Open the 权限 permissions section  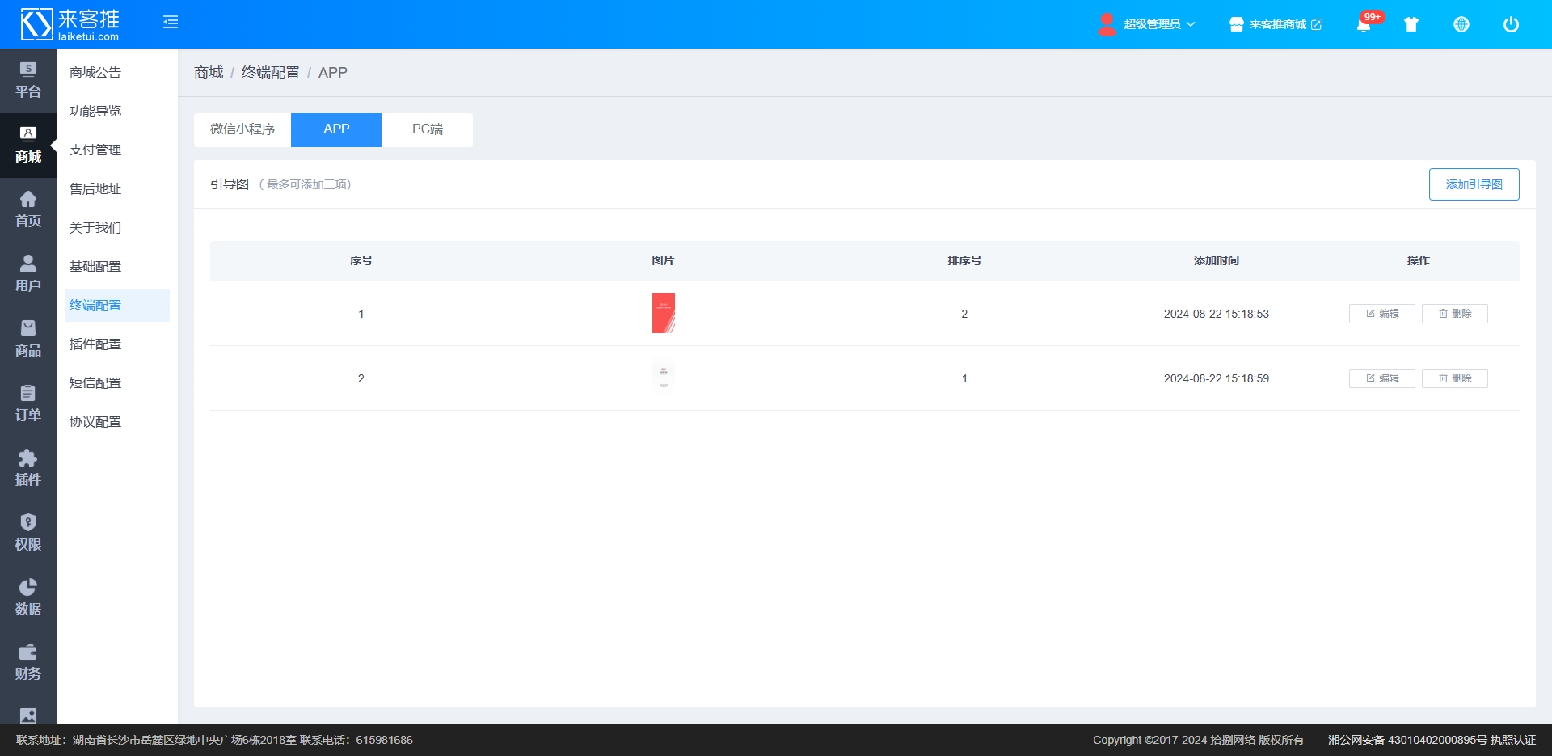[x=28, y=533]
